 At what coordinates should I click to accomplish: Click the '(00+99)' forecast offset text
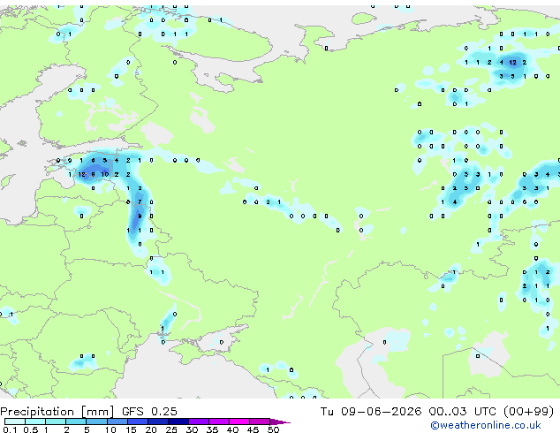pyautogui.click(x=528, y=412)
